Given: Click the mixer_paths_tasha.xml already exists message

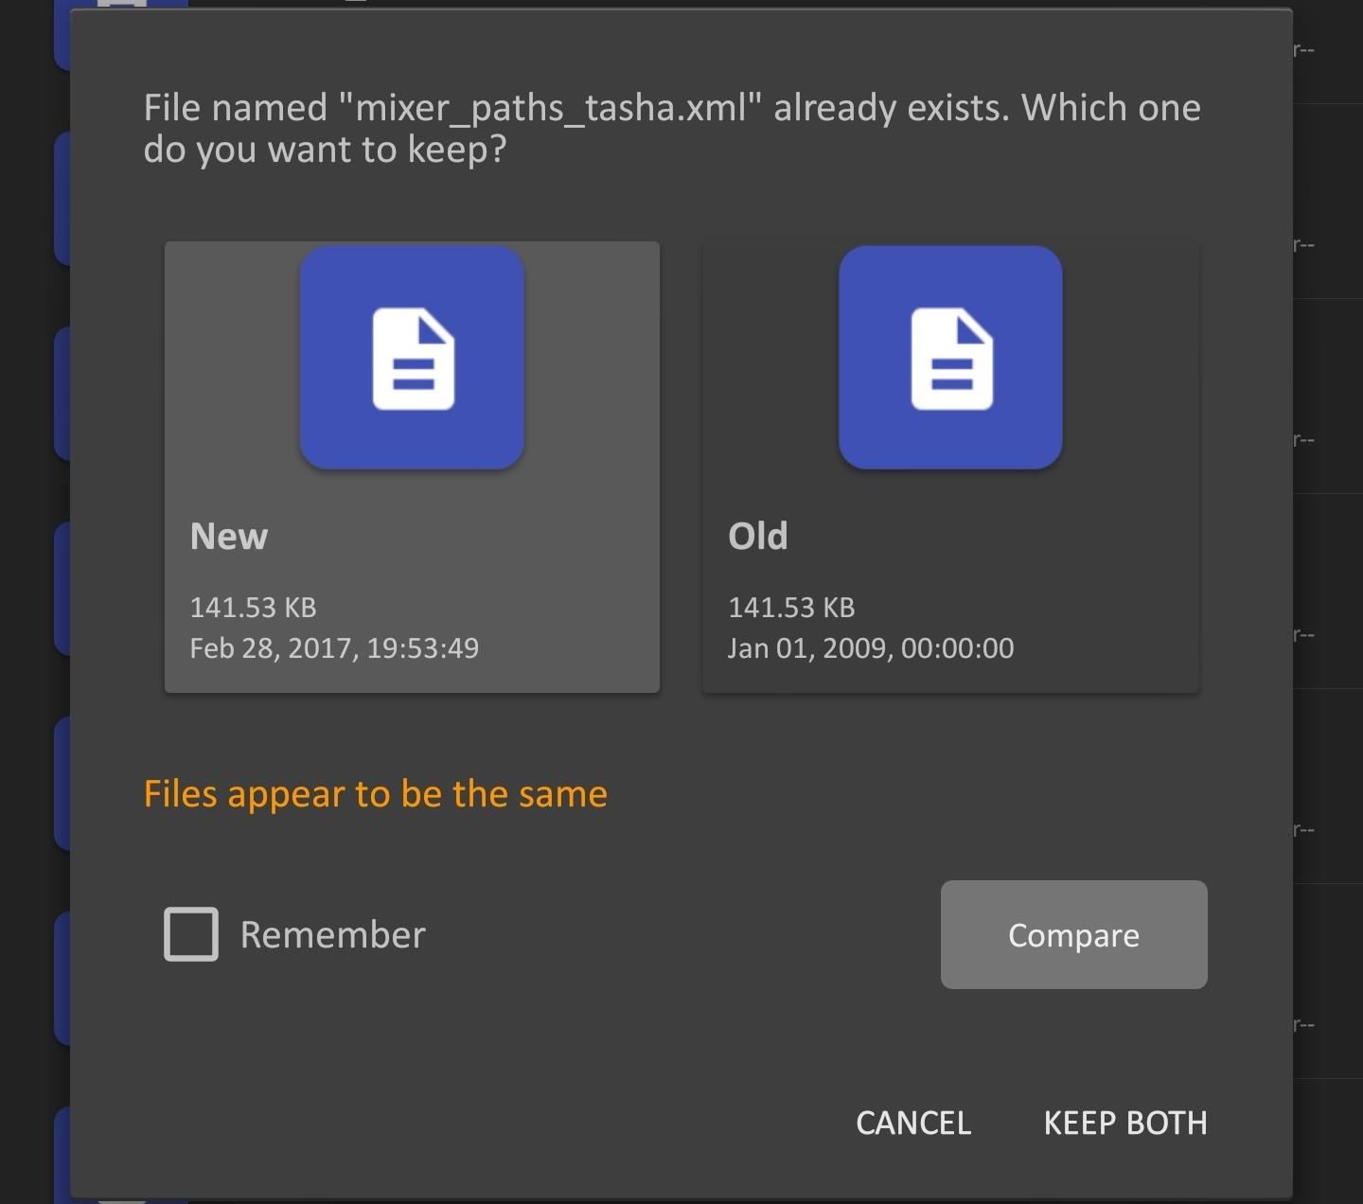Looking at the screenshot, I should click(x=672, y=128).
